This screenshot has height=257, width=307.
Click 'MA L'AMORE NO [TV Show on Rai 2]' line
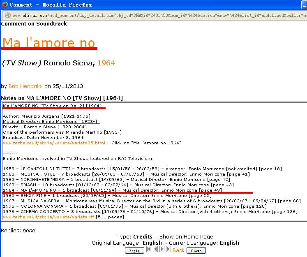(x=52, y=106)
